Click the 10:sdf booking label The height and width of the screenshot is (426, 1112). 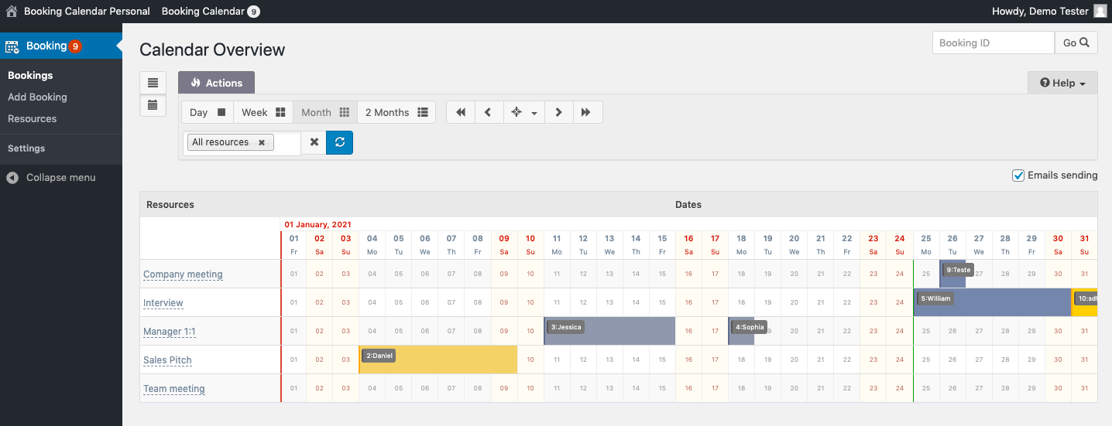tap(1086, 298)
